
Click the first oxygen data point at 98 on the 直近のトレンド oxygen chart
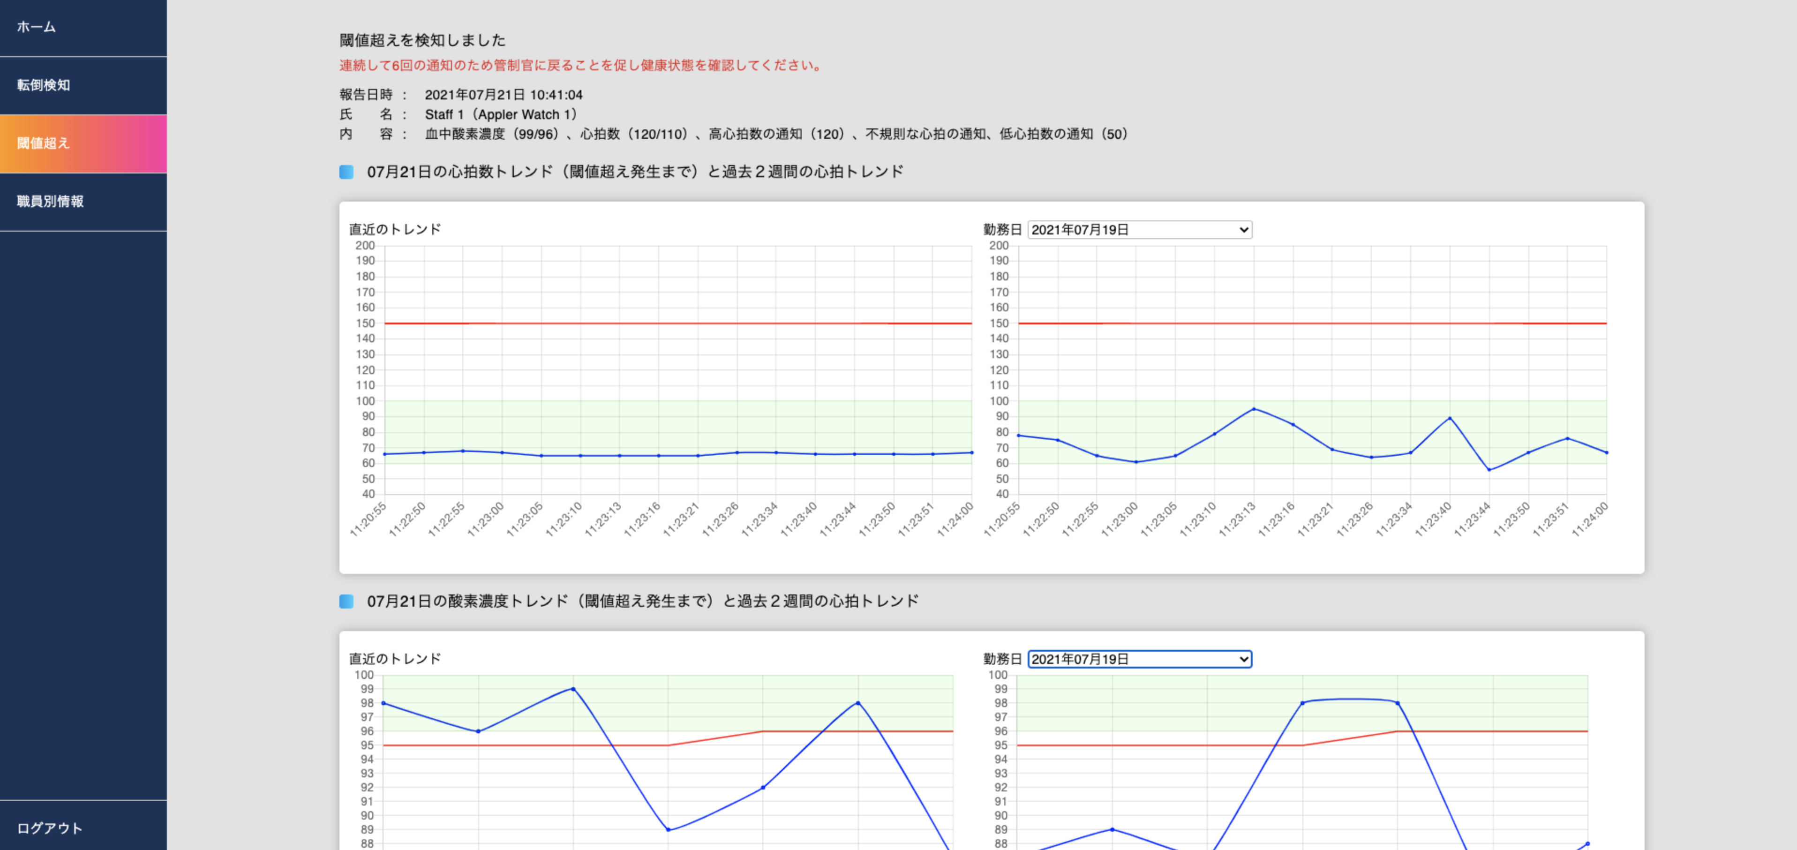(383, 703)
